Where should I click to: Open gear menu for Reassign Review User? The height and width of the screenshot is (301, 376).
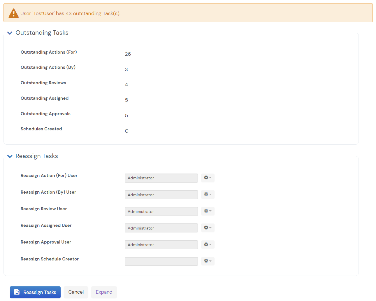pyautogui.click(x=208, y=211)
